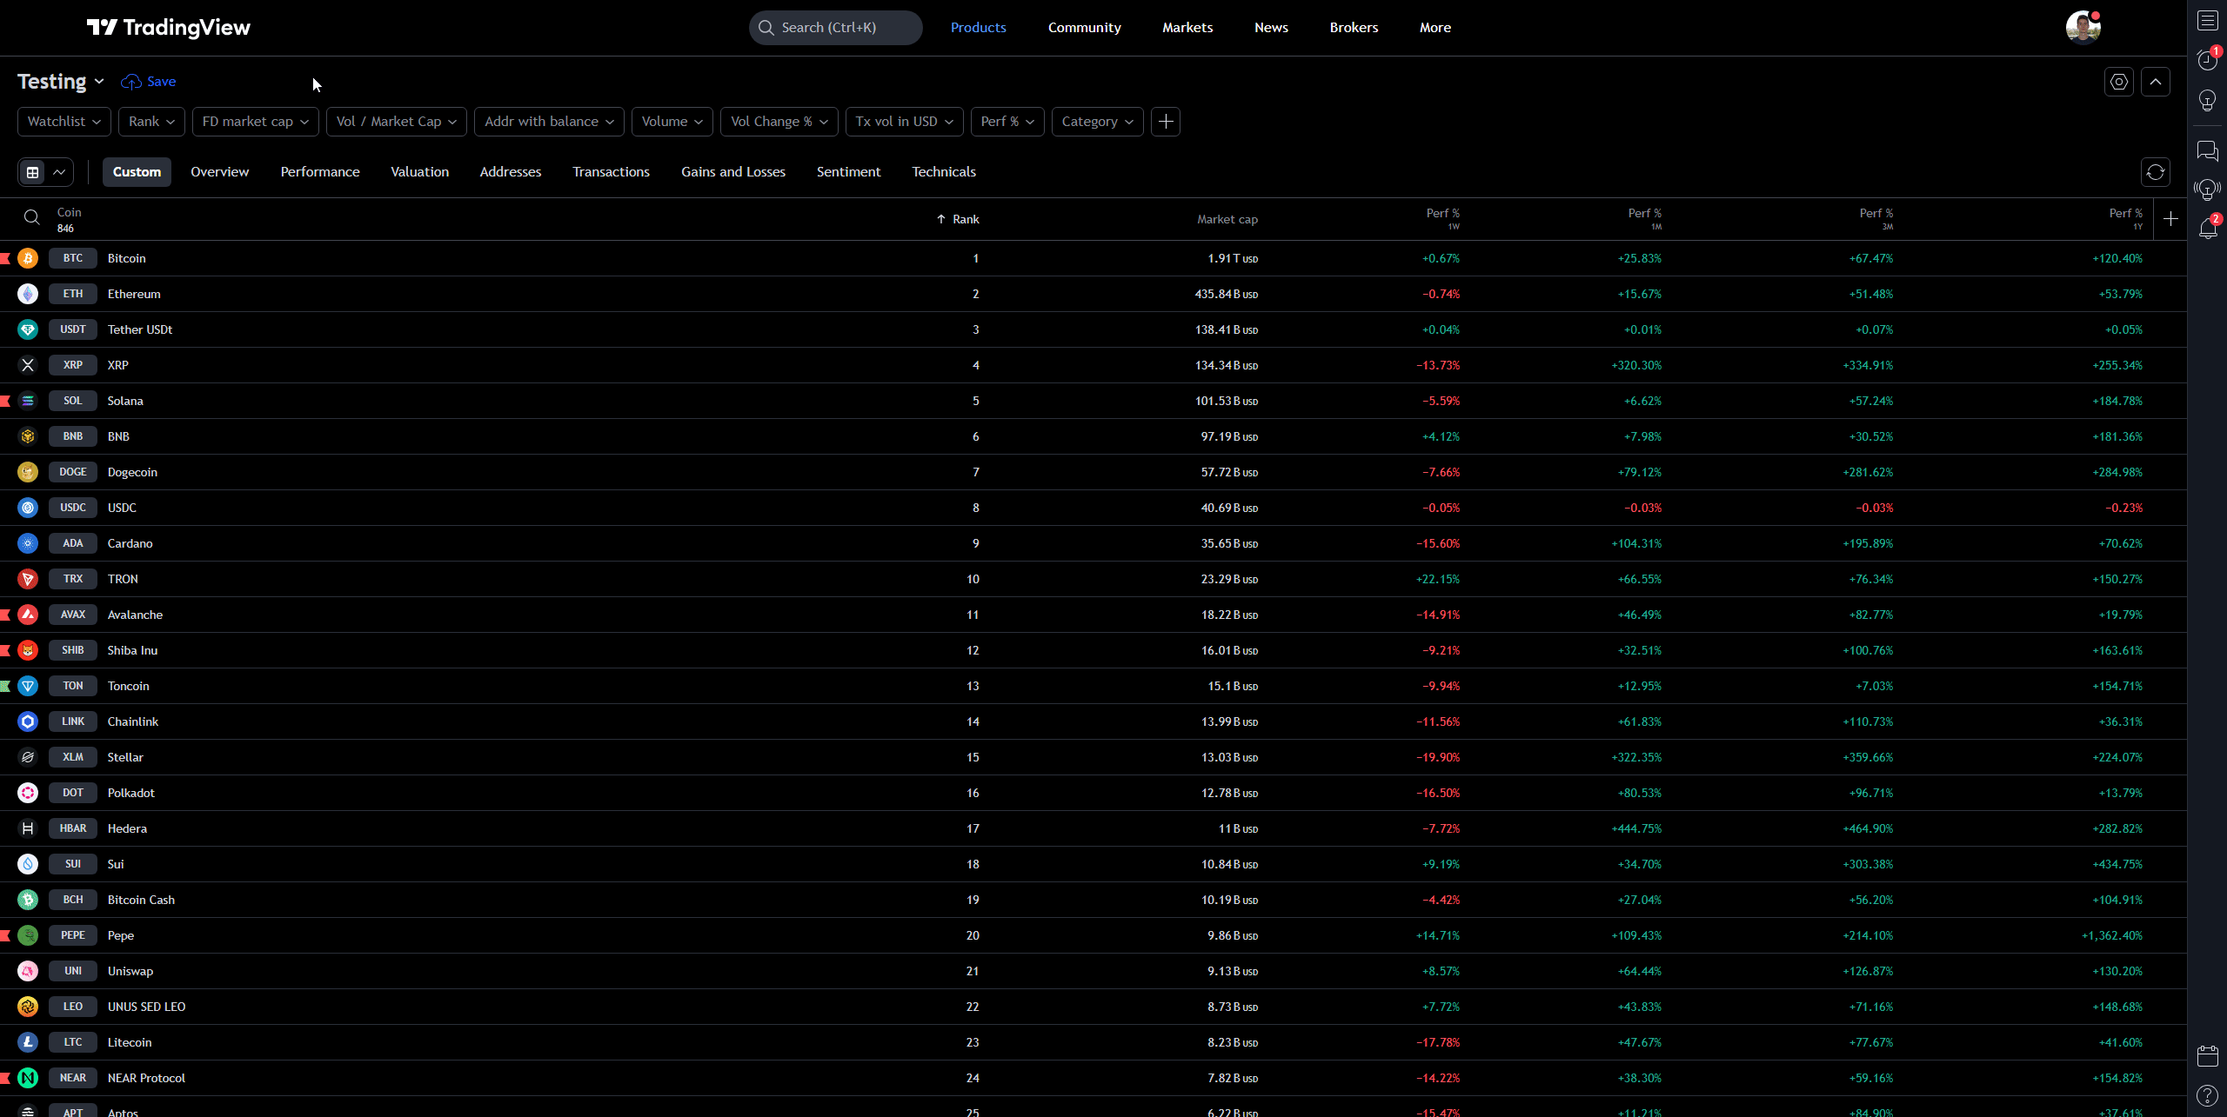Viewport: 2227px width, 1117px height.
Task: Click the coin search magnifier icon
Action: pos(32,217)
